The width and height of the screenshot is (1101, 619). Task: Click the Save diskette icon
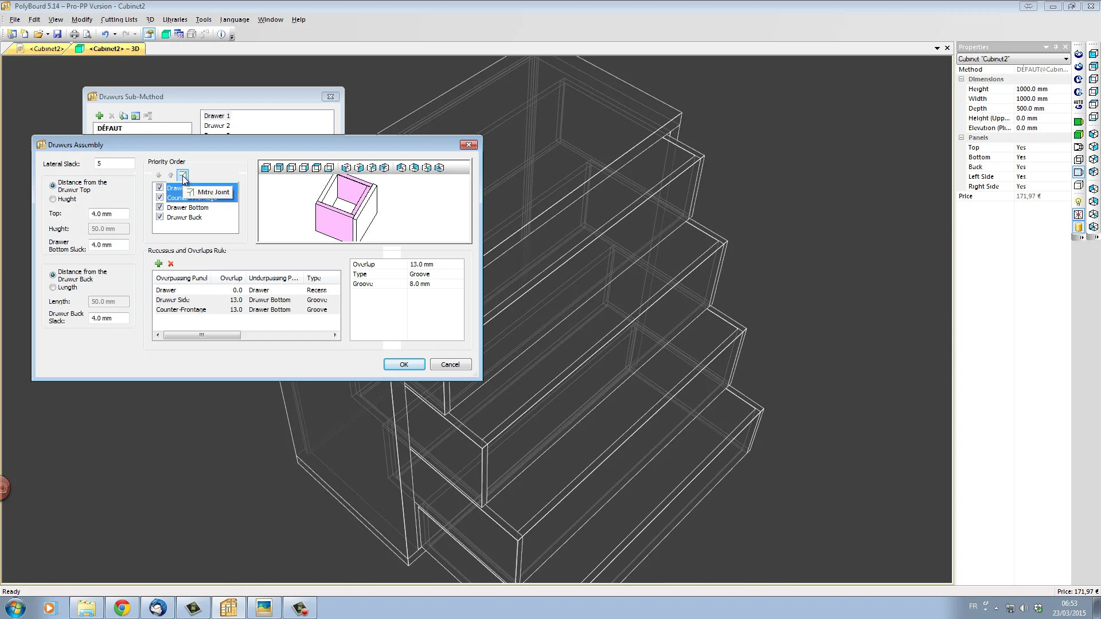click(x=57, y=34)
